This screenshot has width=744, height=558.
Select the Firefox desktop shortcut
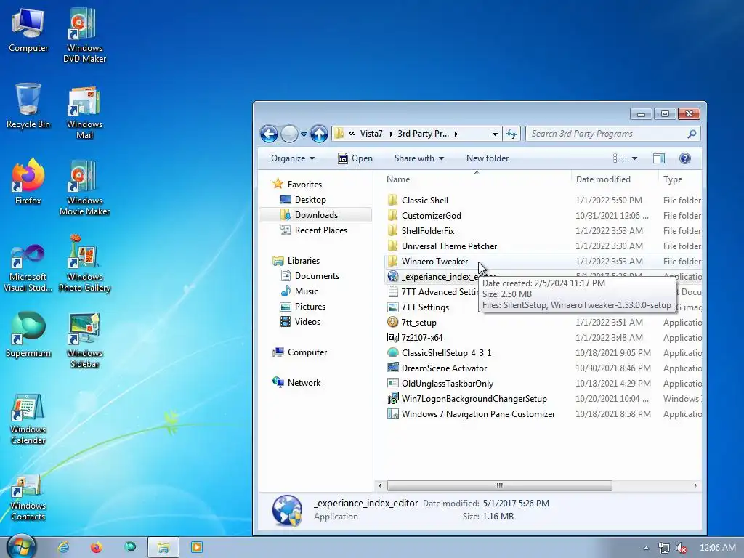(28, 182)
